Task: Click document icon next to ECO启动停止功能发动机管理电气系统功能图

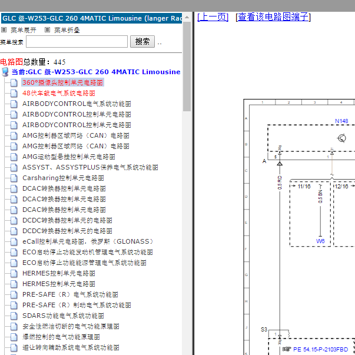Action: pos(14,252)
